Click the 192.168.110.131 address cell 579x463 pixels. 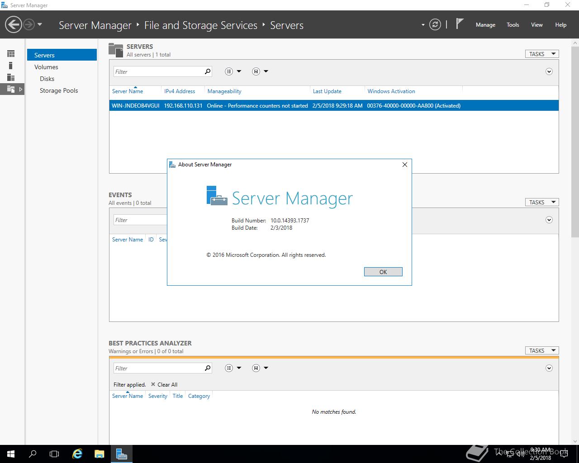(x=183, y=105)
